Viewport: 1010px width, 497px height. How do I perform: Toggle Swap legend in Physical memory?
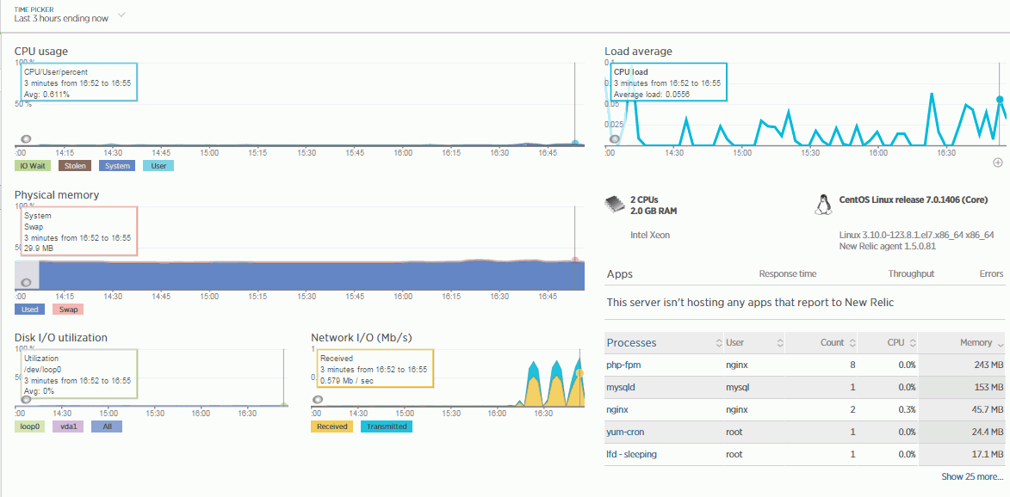pos(68,310)
